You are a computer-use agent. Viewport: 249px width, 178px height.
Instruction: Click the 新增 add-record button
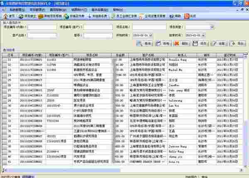click(163, 43)
